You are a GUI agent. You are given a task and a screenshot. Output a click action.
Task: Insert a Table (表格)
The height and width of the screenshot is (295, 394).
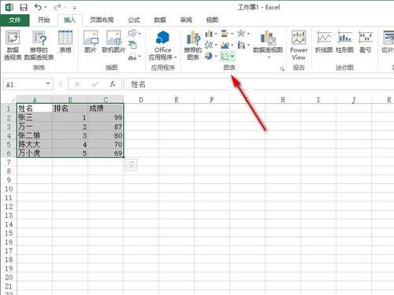(65, 42)
